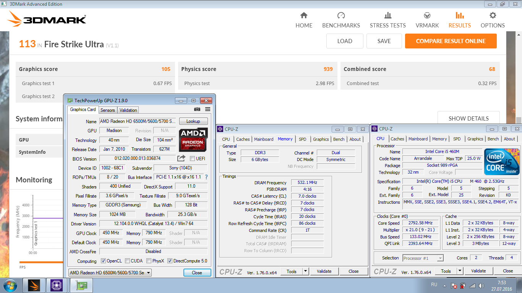Open the GPU-Z hamburger menu

tap(208, 109)
